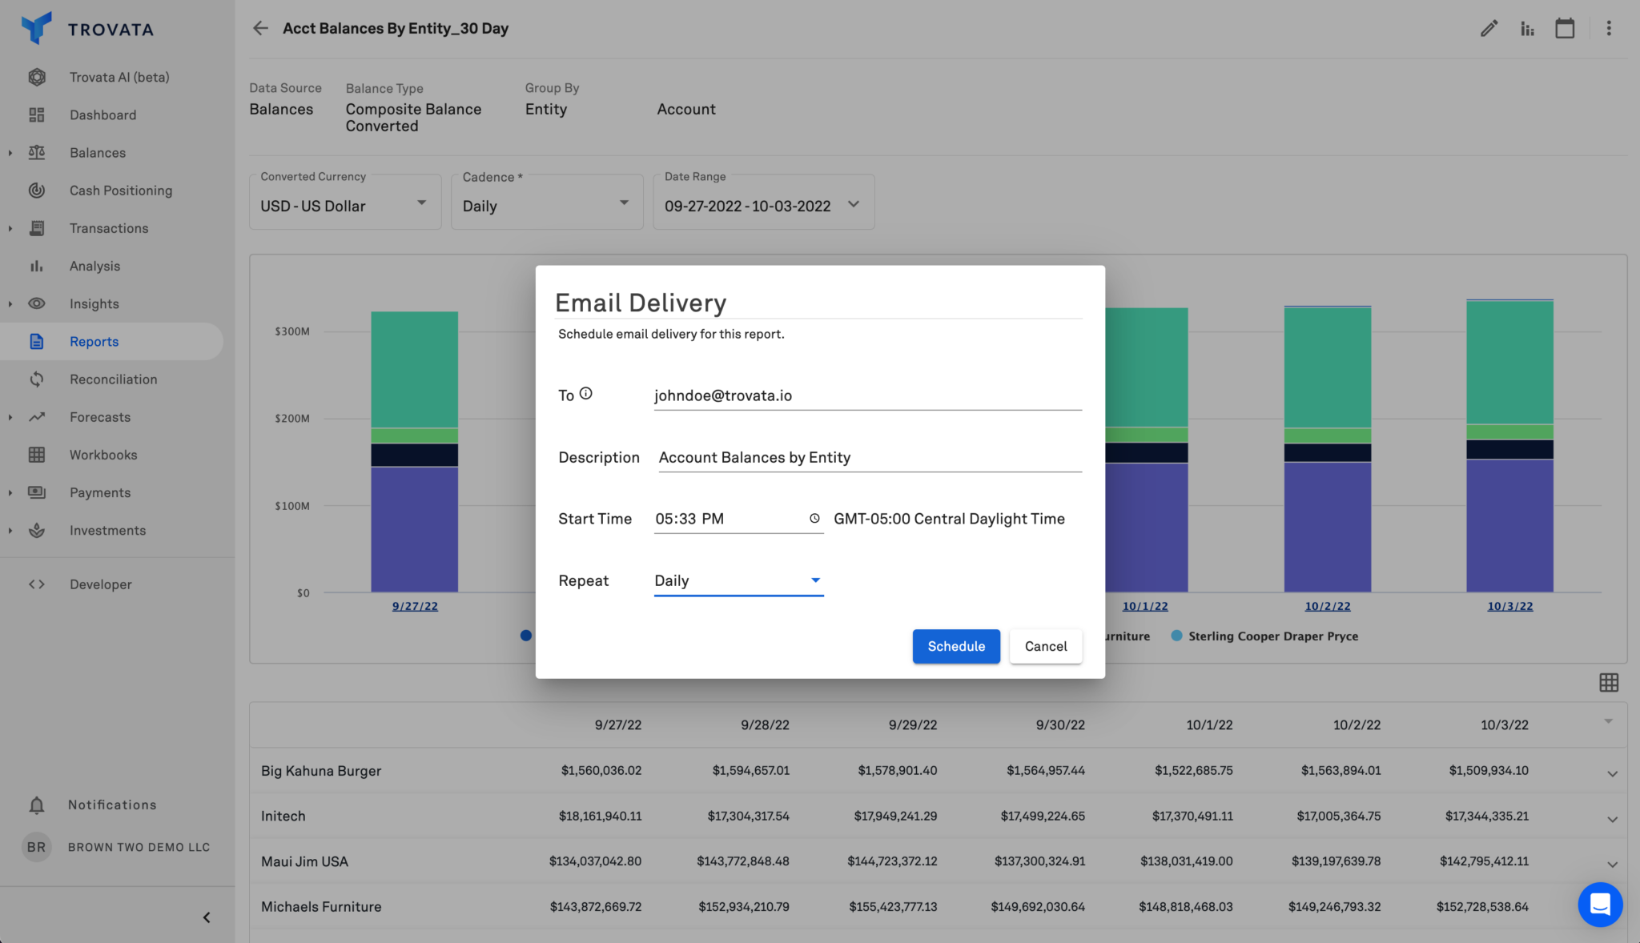Click the pencil edit icon in header
This screenshot has width=1640, height=943.
[x=1489, y=29]
